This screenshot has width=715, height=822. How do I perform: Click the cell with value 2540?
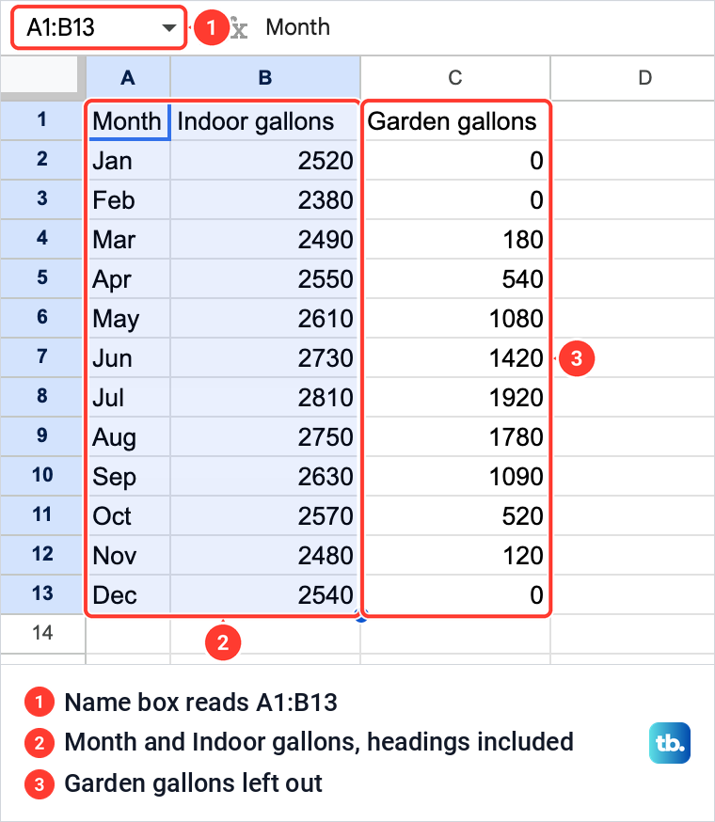point(265,594)
